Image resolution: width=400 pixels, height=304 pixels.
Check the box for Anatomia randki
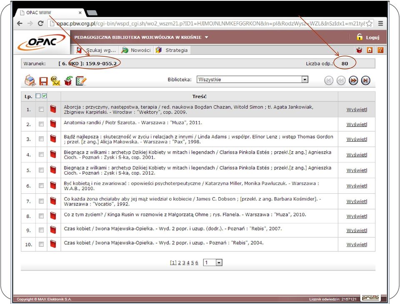pyautogui.click(x=41, y=124)
